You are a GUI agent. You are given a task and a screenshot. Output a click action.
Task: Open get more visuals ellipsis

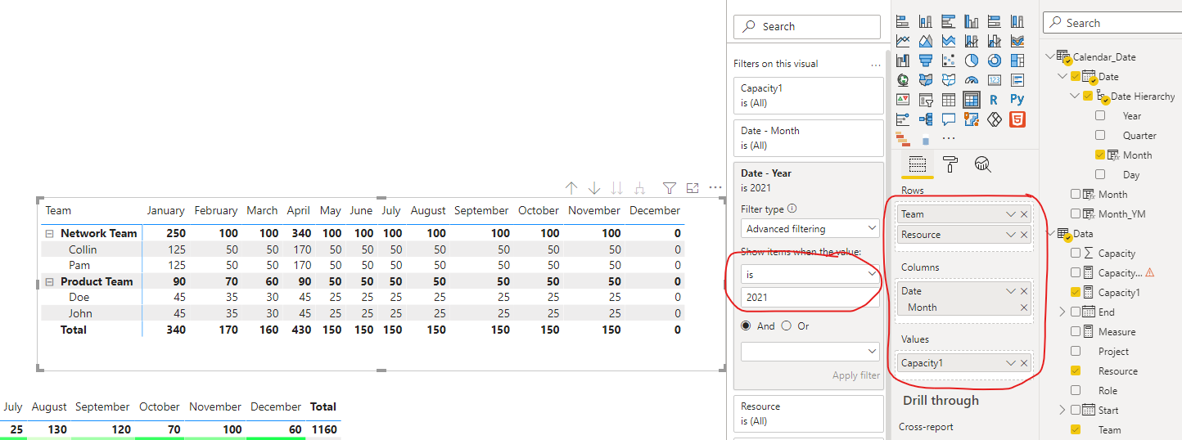click(x=949, y=138)
